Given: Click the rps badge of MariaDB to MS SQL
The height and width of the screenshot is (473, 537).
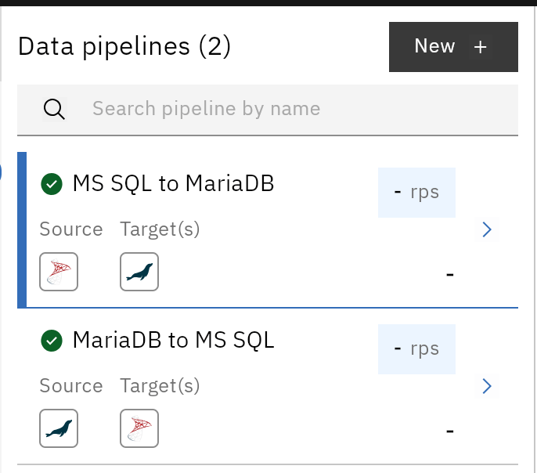Looking at the screenshot, I should 416,349.
